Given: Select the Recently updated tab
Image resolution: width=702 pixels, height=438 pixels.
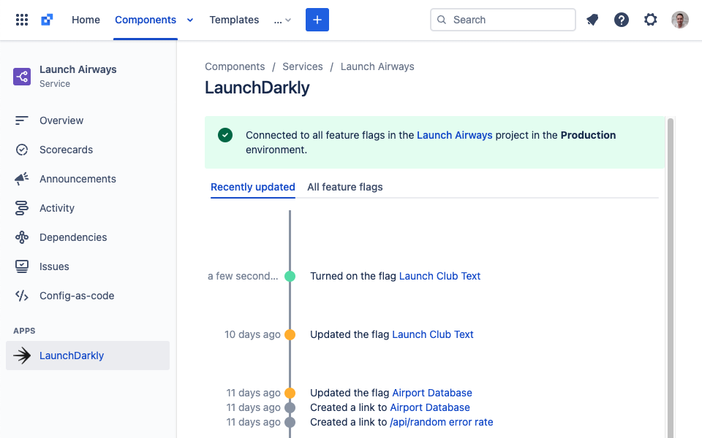Looking at the screenshot, I should pos(253,187).
